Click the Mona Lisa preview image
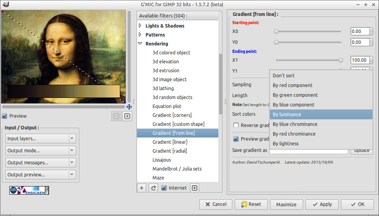The image size is (379, 216). tap(63, 57)
